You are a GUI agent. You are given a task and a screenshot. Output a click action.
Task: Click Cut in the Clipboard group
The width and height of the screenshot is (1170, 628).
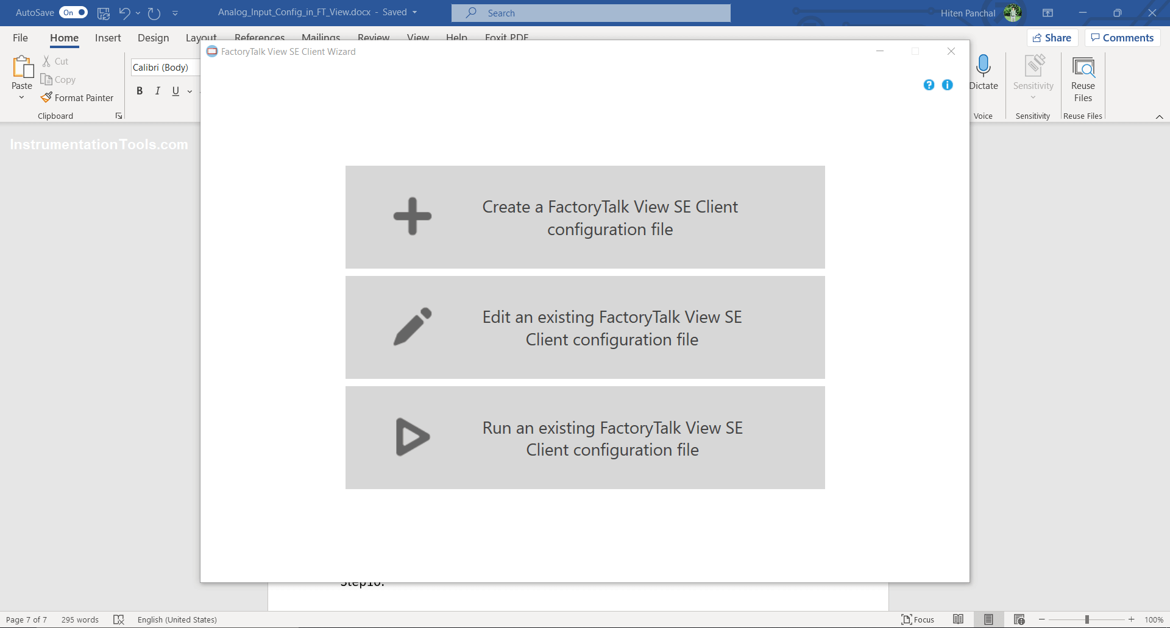[x=55, y=62]
